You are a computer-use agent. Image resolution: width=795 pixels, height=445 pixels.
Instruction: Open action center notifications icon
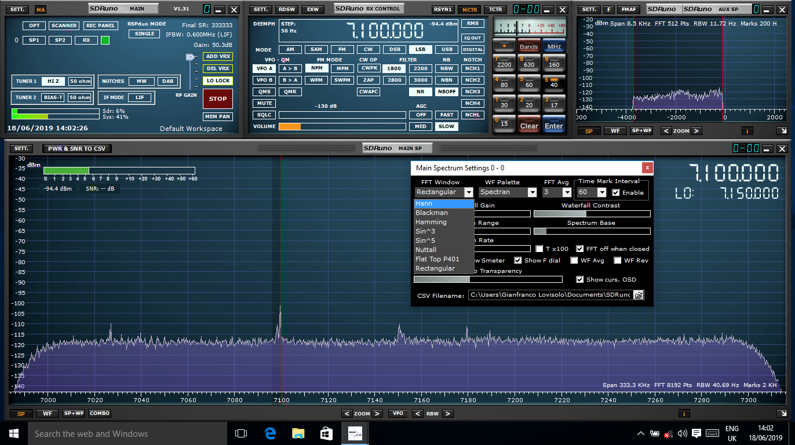(x=696, y=433)
